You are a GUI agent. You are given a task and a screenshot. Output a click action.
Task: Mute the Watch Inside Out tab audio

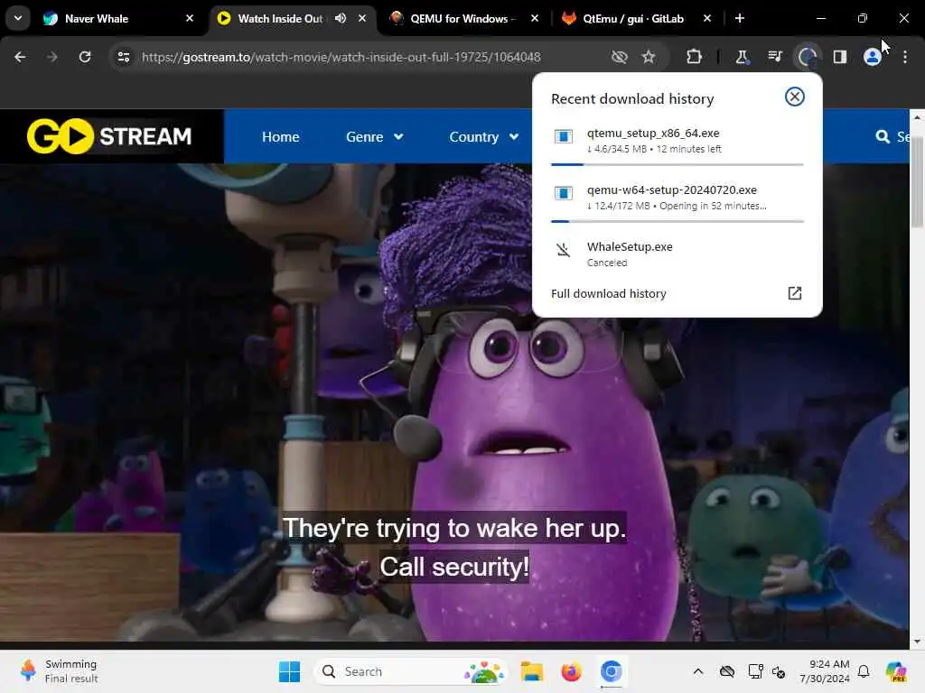tap(341, 18)
